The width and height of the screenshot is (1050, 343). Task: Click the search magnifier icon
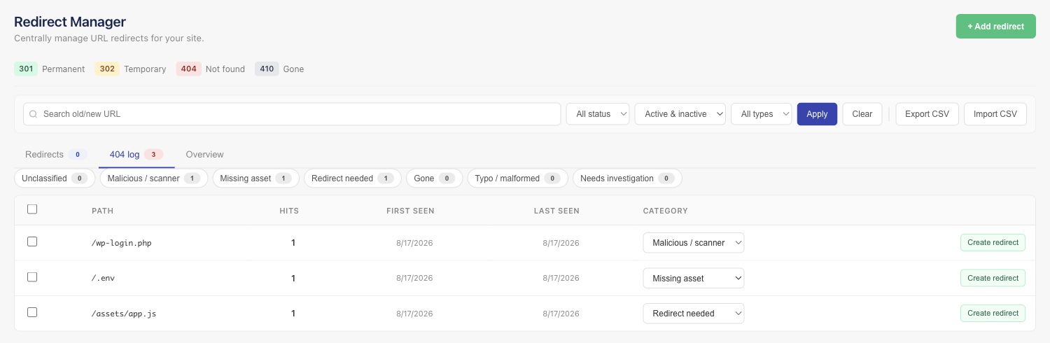click(33, 114)
